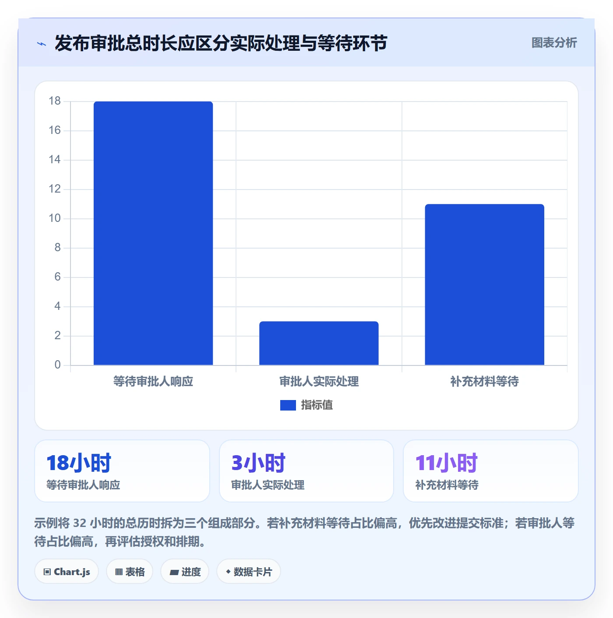Click the 等待审批人响应 caption under 18小时

[83, 485]
